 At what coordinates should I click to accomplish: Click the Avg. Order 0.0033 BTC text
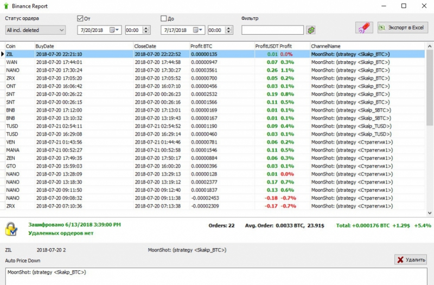(284, 225)
